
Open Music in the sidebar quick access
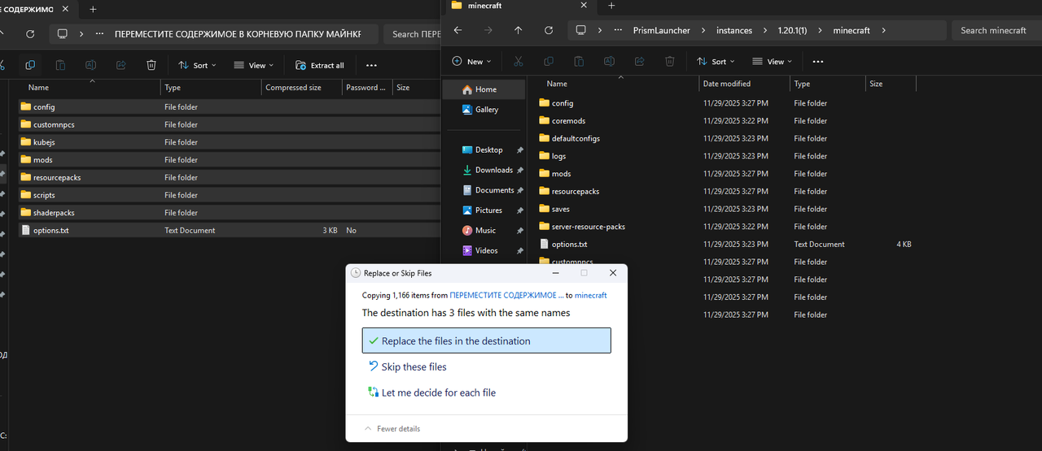tap(485, 230)
